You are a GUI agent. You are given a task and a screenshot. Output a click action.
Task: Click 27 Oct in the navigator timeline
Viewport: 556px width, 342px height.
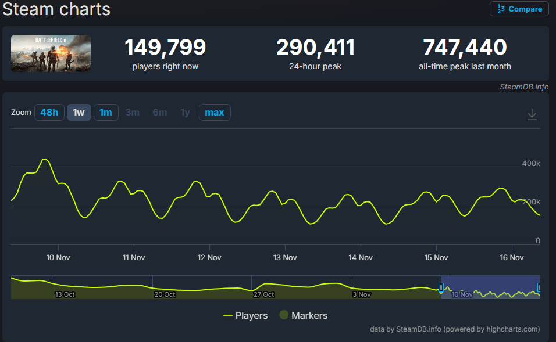click(264, 294)
